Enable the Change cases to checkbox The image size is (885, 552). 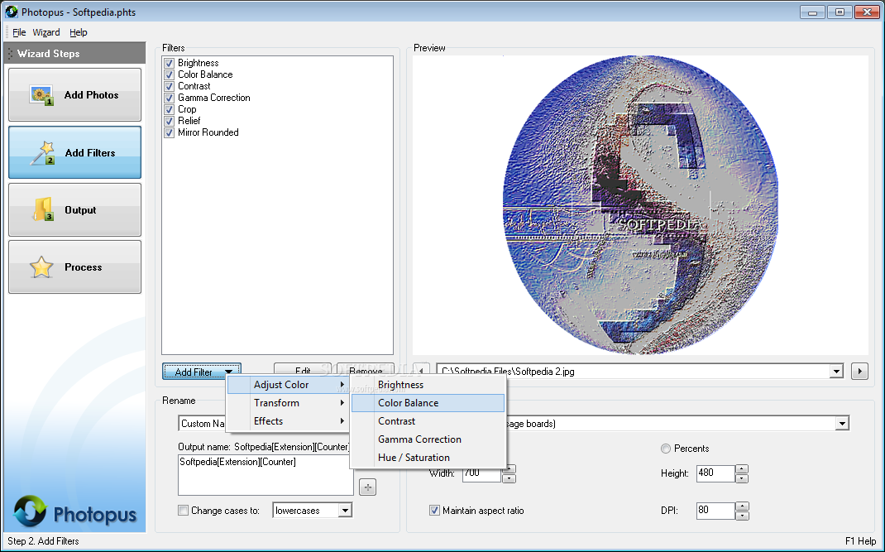click(x=183, y=510)
